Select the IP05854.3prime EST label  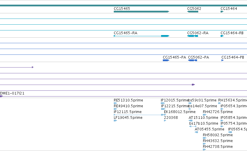coord(234,118)
